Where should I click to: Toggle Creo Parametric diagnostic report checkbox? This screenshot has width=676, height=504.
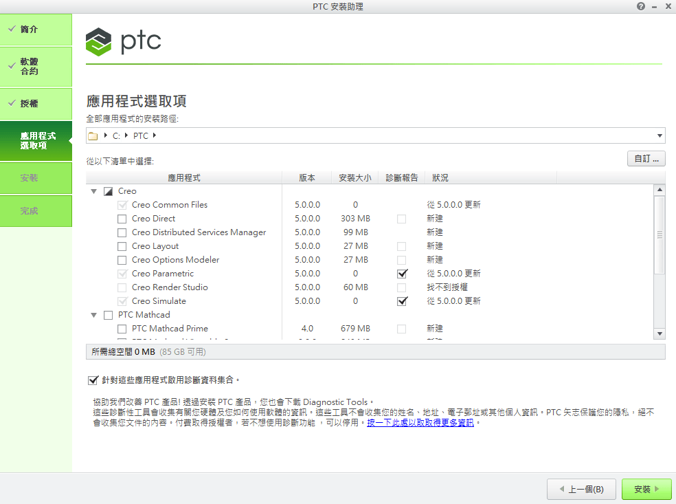402,274
